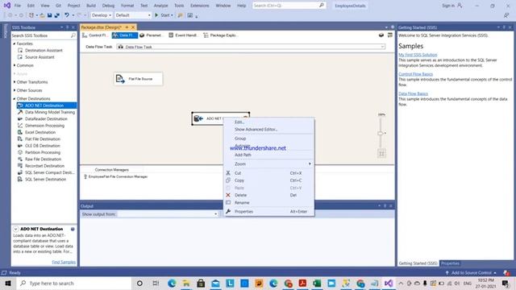Collapse the ADO NET Destination description chevron

coord(16,229)
